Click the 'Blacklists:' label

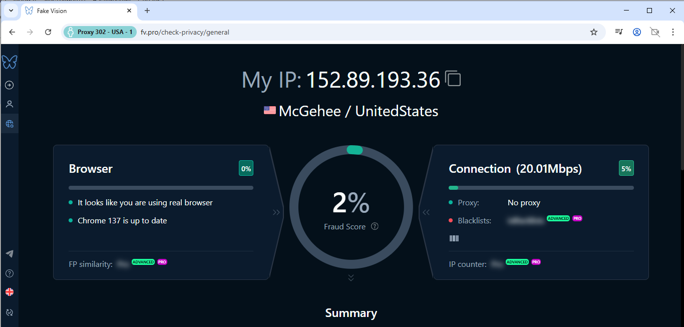(475, 220)
